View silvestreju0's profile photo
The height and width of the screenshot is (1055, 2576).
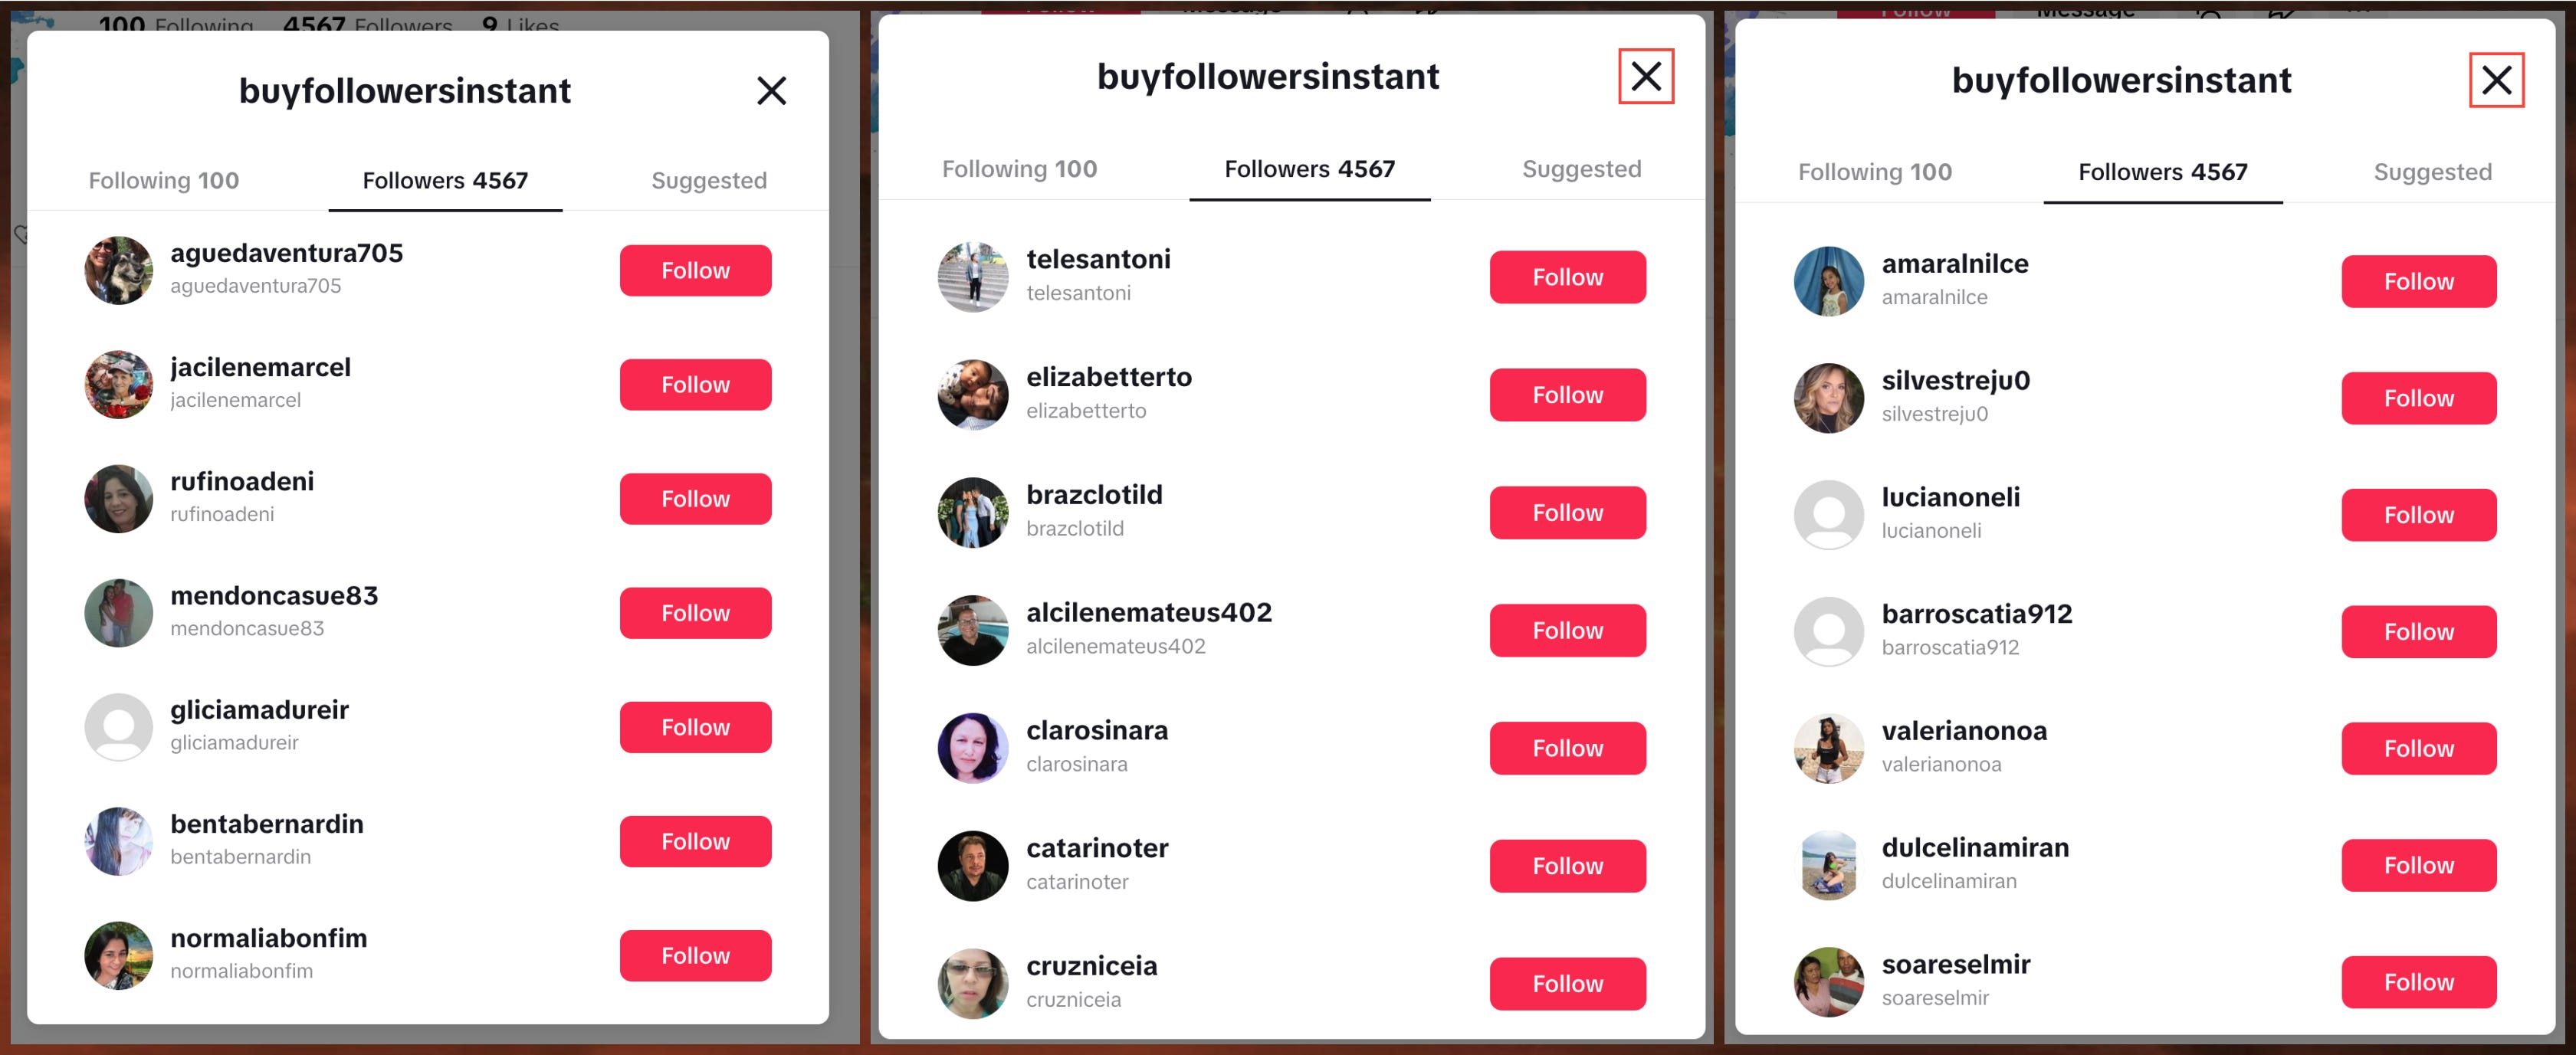[x=1828, y=398]
